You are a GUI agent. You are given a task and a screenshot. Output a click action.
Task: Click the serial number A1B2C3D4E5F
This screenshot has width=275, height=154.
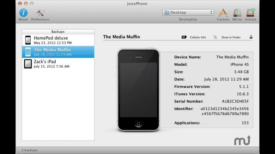(235, 101)
